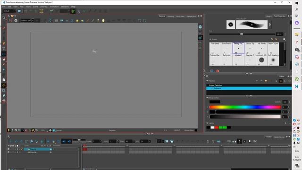Open the File menu
The image size is (302, 170).
pyautogui.click(x=4, y=7)
